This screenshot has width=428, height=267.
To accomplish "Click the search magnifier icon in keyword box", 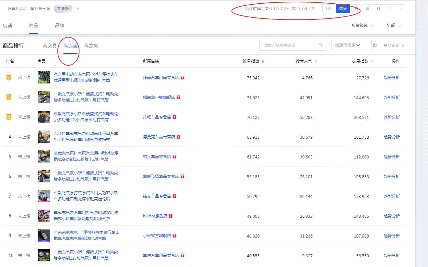I will click(320, 45).
